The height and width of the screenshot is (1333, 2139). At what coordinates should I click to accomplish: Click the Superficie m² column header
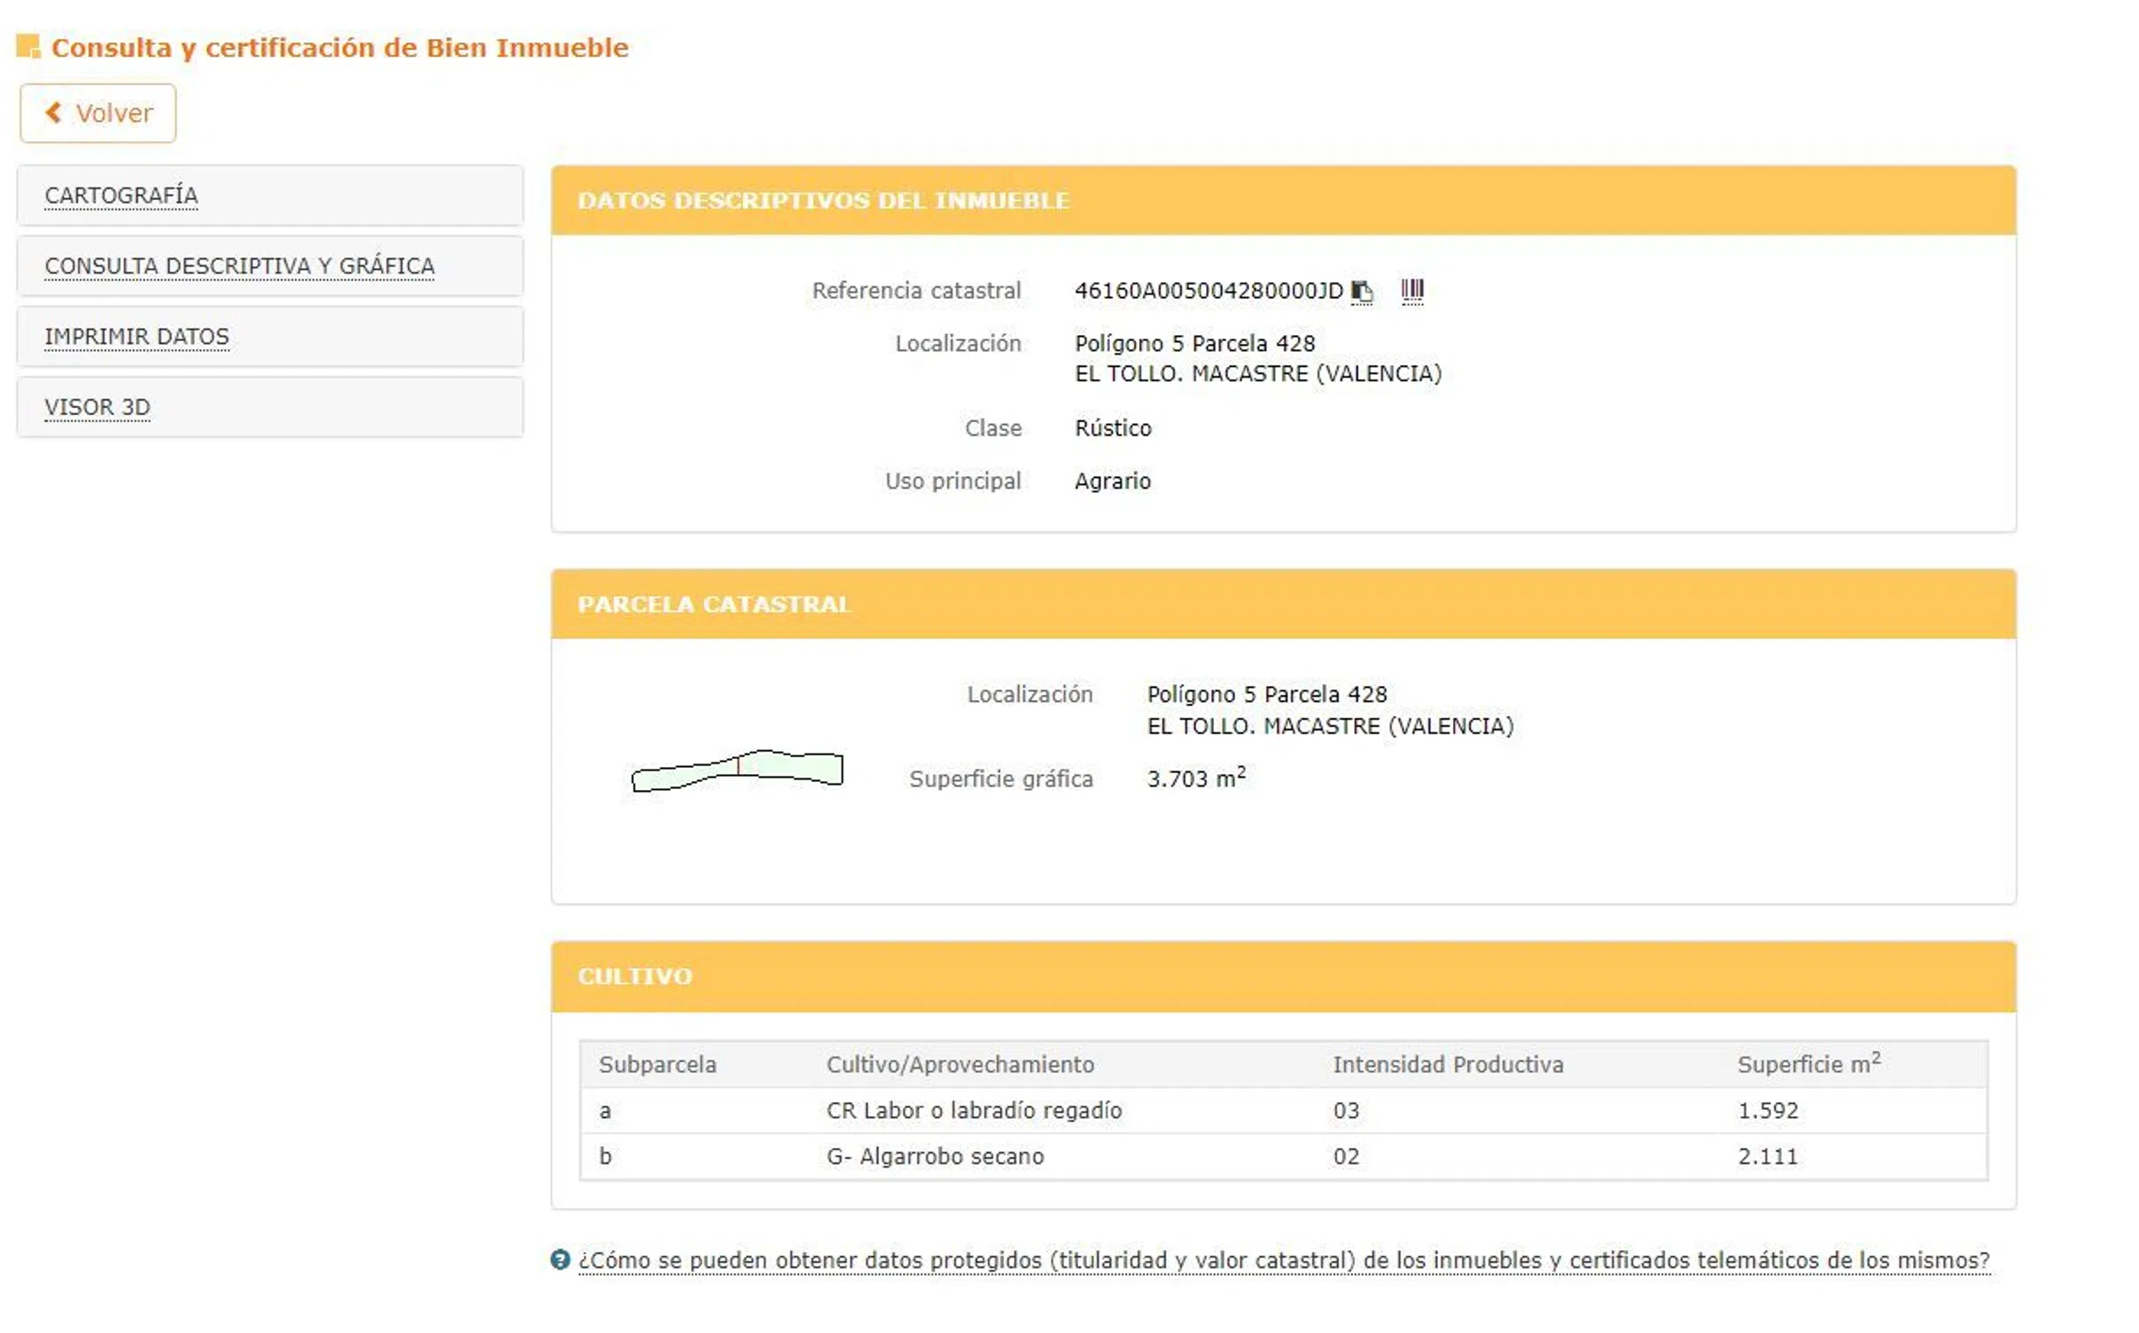[x=1808, y=1065]
